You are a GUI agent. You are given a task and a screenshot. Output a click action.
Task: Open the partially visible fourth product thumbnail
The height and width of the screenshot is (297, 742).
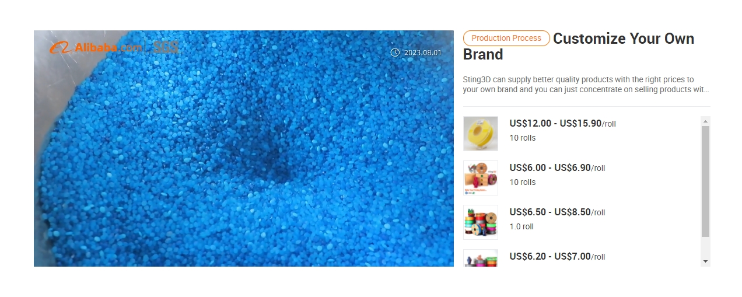481,258
